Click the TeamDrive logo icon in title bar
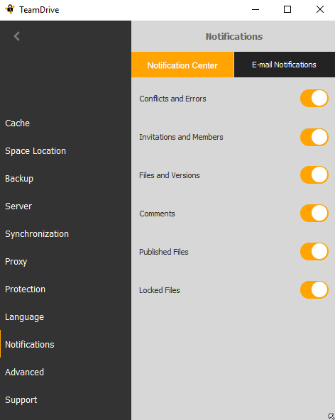This screenshot has width=335, height=420. point(10,9)
